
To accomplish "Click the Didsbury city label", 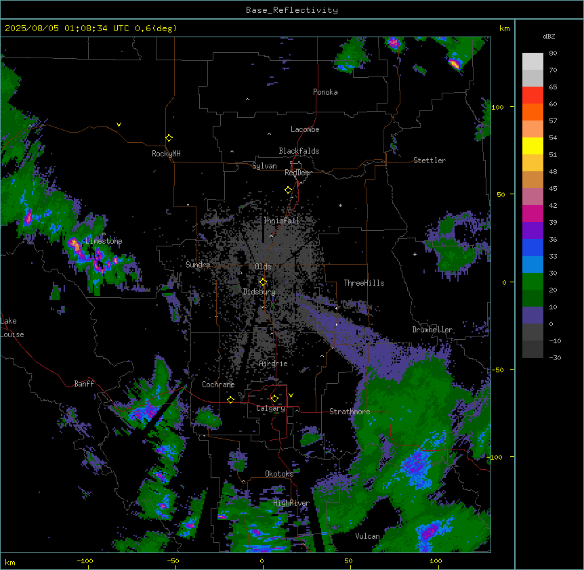I will pyautogui.click(x=259, y=292).
